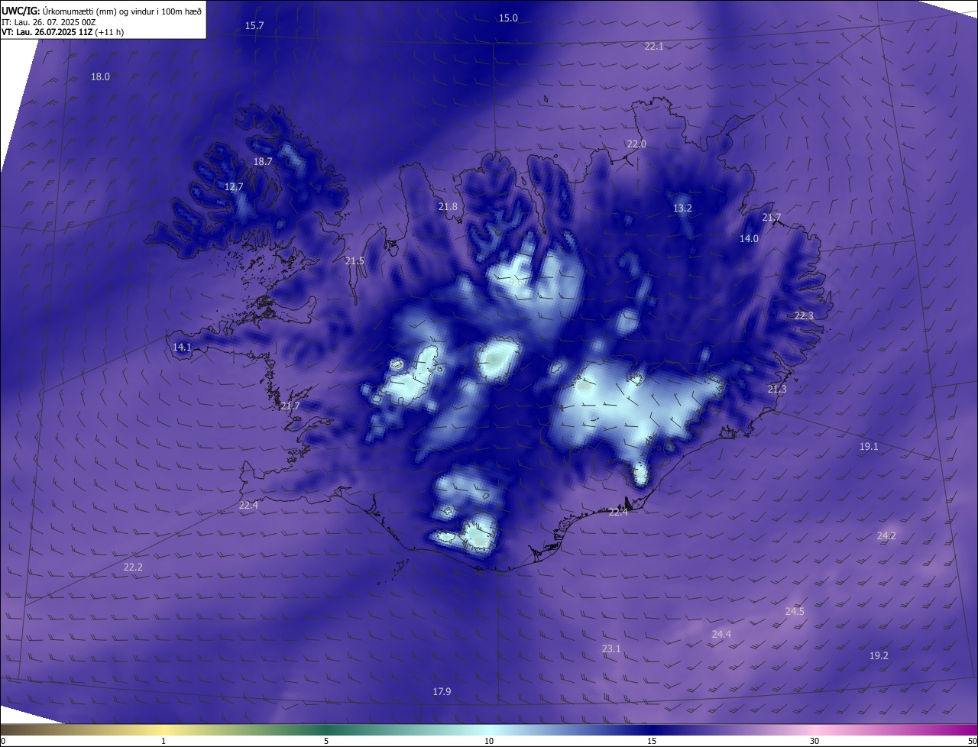Select the 23.1 value label
This screenshot has height=747, width=978.
click(x=611, y=649)
